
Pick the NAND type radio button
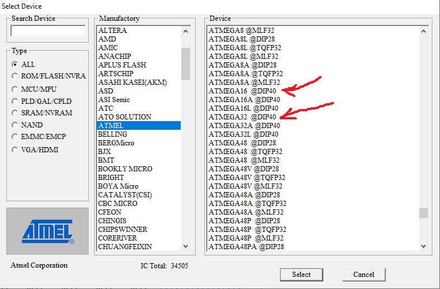point(15,125)
